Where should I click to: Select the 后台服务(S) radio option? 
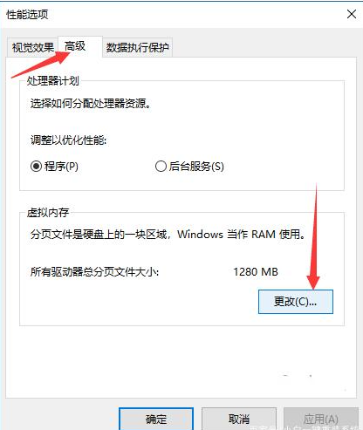click(189, 167)
